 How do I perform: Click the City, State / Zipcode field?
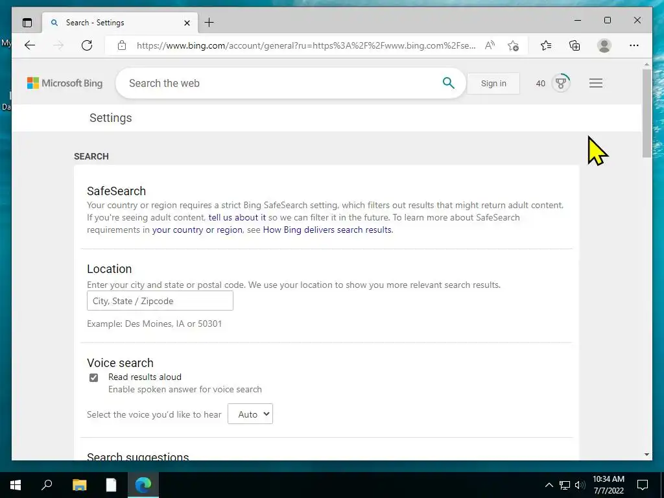[160, 301]
